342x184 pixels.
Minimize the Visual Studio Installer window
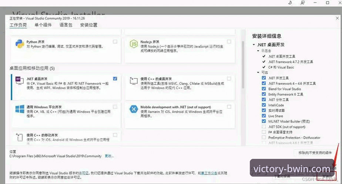[315, 3]
